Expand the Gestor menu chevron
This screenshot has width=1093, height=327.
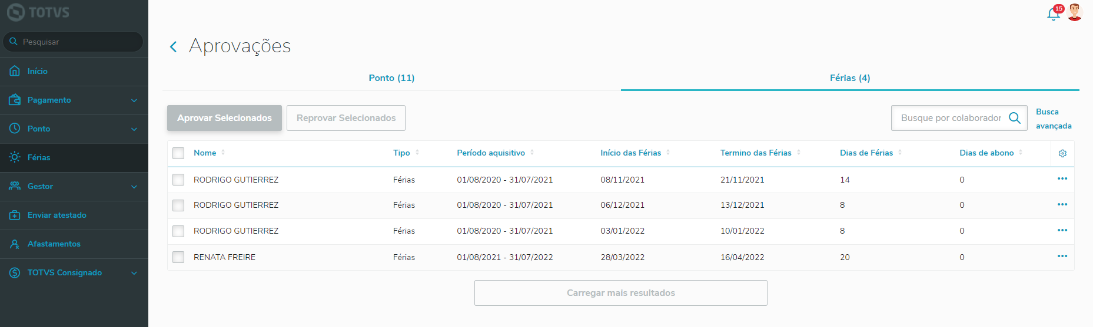coord(134,187)
